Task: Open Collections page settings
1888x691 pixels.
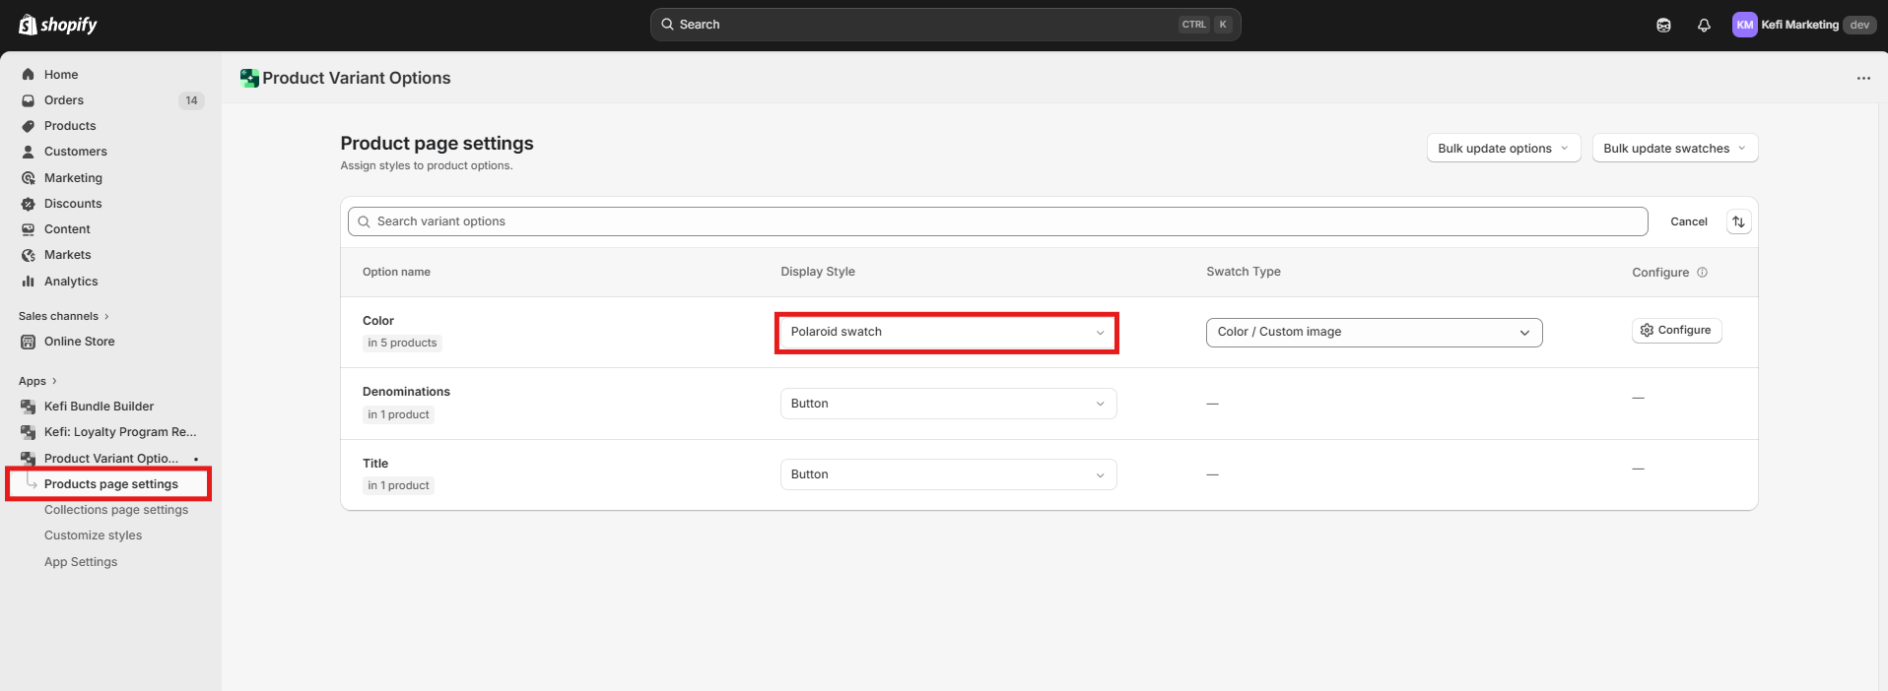Action: (115, 510)
